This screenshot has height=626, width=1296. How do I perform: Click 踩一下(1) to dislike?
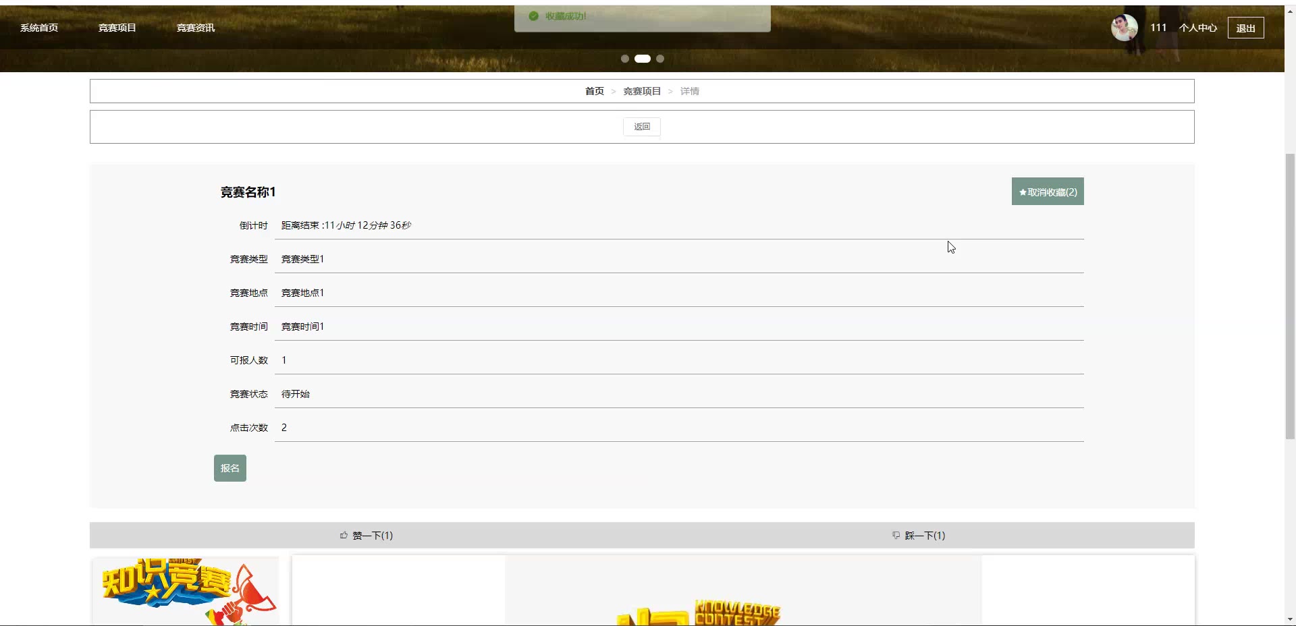click(x=919, y=536)
